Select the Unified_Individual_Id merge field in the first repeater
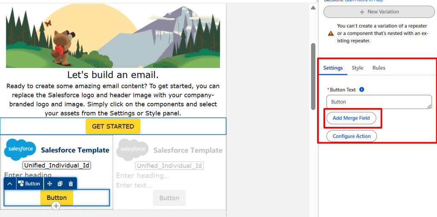Viewport: 437px width, 217px height. tap(57, 165)
